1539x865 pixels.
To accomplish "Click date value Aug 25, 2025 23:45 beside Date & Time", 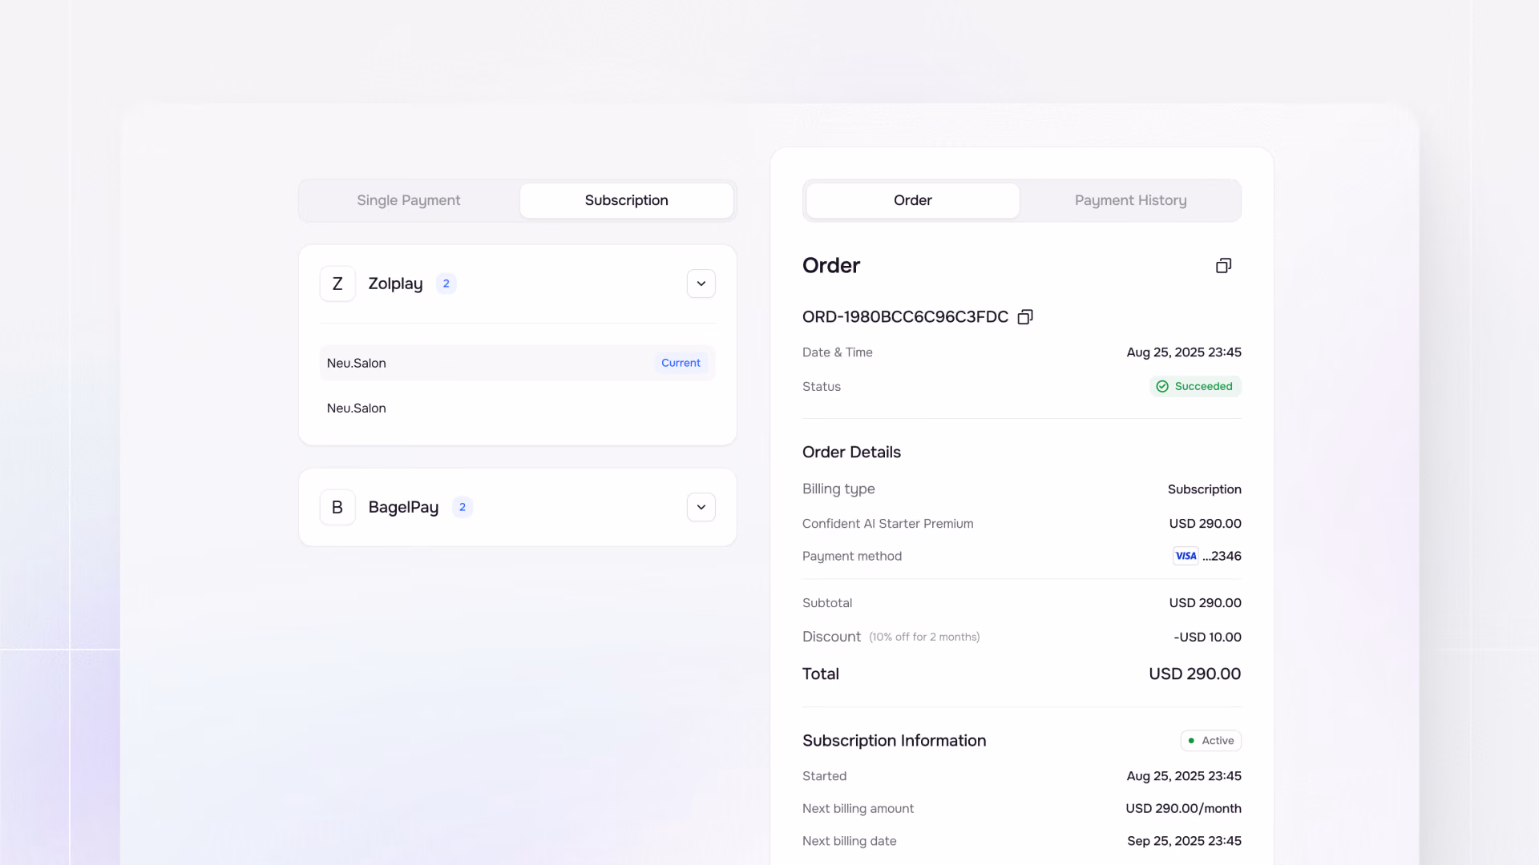I will coord(1184,352).
